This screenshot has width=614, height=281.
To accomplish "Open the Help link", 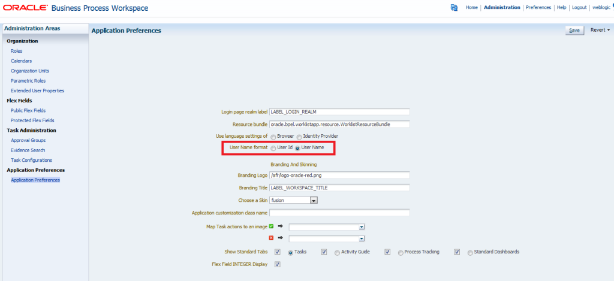I will (561, 7).
